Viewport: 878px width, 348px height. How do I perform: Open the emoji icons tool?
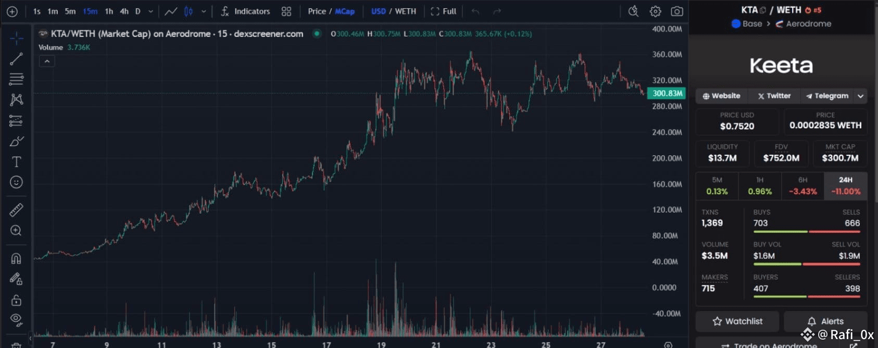[16, 182]
